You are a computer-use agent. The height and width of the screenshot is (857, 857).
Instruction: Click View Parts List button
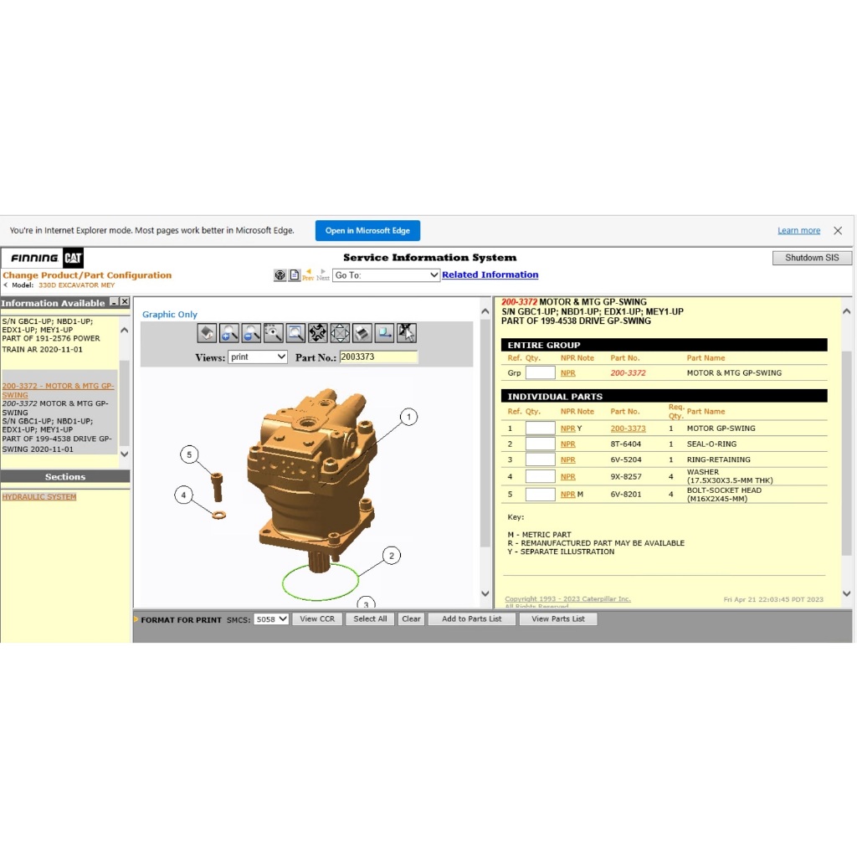558,618
